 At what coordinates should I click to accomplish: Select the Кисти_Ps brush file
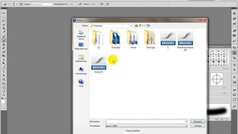(99, 64)
